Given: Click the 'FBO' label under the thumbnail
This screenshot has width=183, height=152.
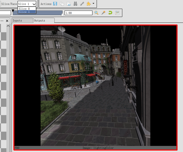Looking at the screenshot, I should click(x=17, y=148).
